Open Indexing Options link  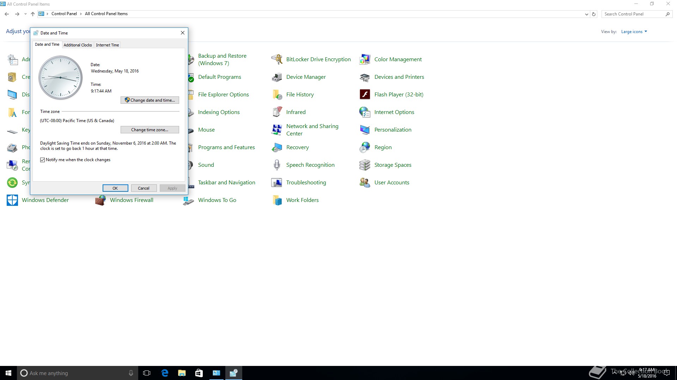pos(219,112)
